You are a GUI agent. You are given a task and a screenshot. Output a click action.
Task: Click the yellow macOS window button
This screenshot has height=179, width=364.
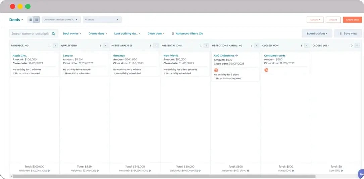click(20, 6)
